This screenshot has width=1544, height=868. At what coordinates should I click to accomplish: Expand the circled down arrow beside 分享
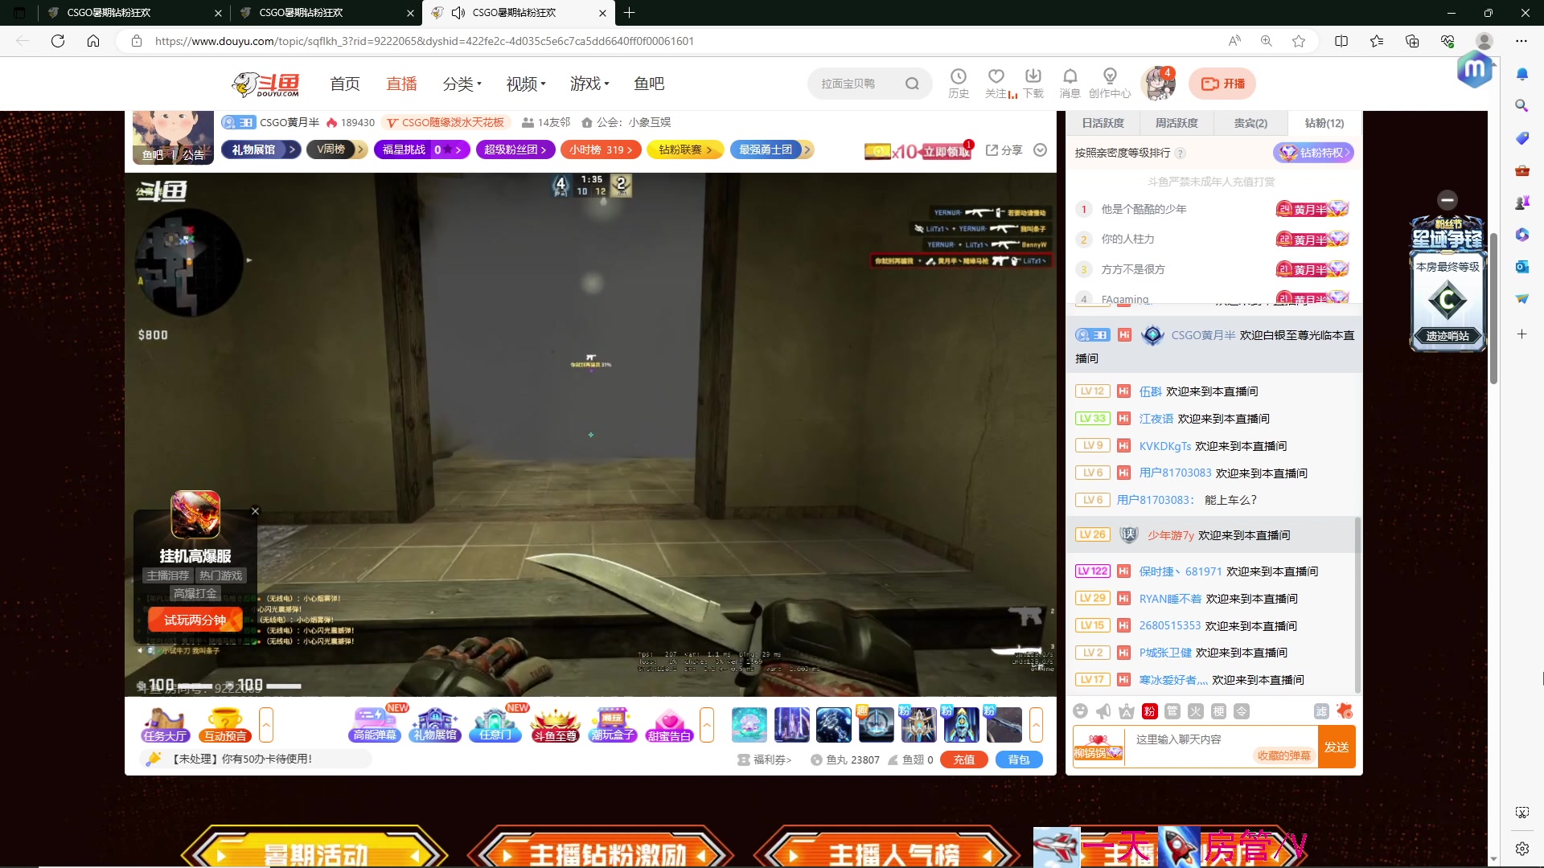pyautogui.click(x=1040, y=150)
